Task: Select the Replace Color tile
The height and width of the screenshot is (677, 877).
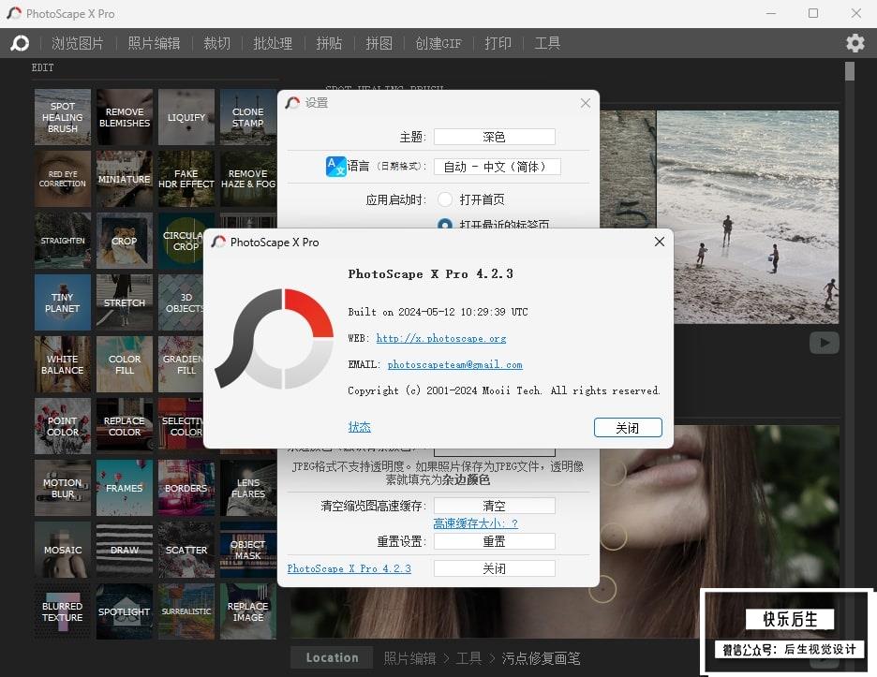Action: coord(125,426)
